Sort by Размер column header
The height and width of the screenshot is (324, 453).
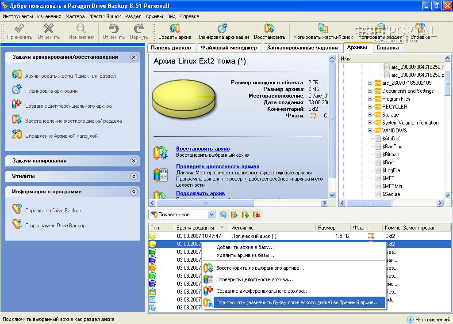332,228
